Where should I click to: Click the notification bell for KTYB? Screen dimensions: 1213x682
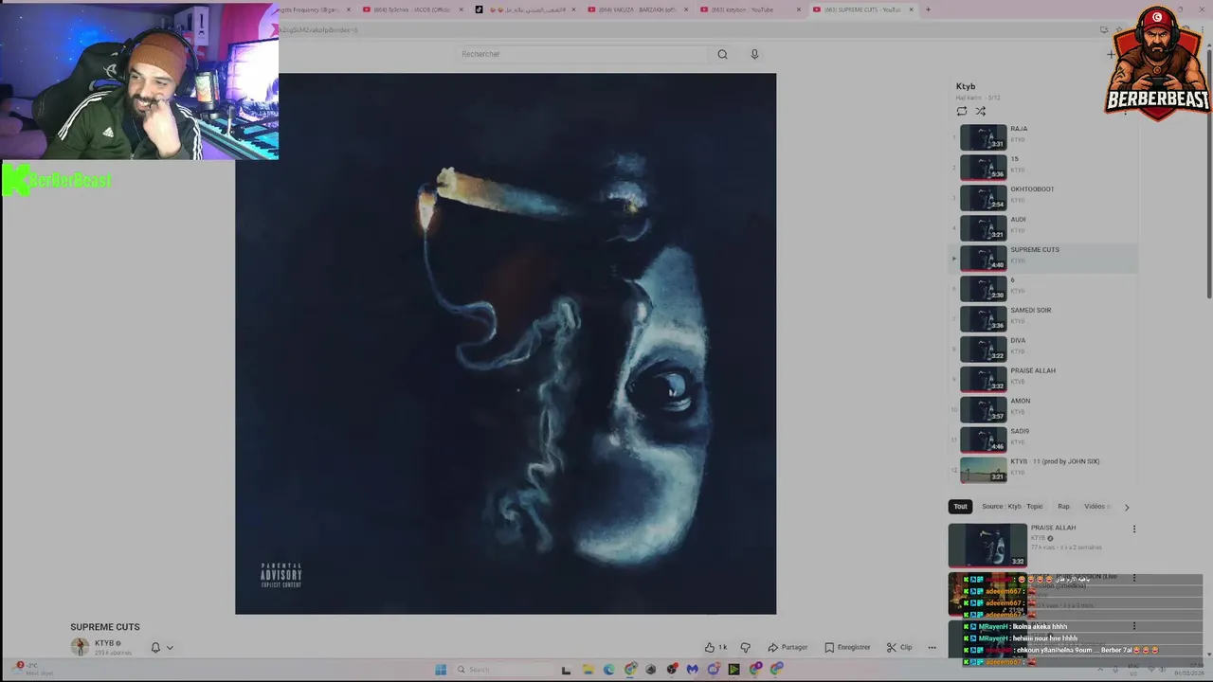155,648
